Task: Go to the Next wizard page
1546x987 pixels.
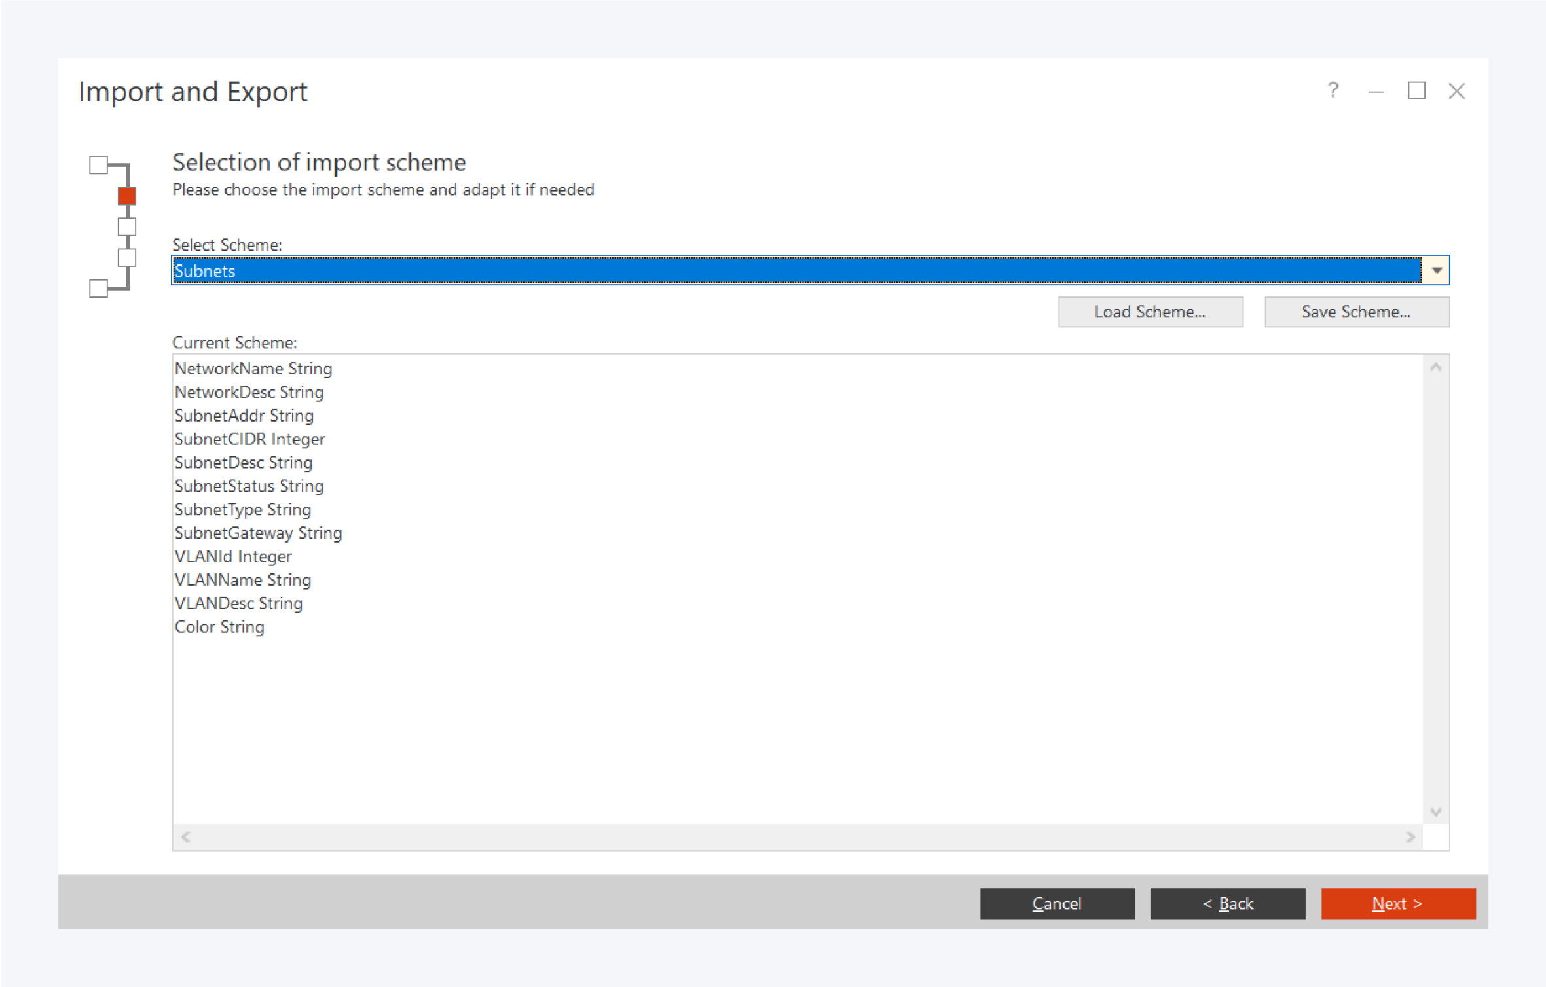Action: [1397, 903]
